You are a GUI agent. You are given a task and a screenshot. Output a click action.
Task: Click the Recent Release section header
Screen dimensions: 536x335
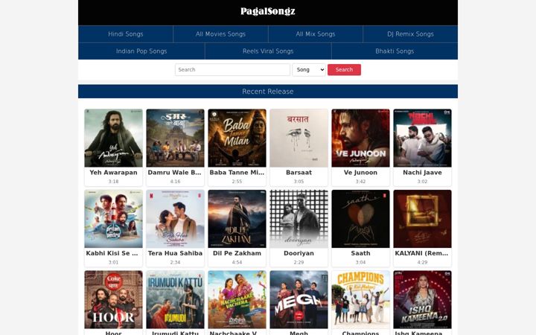(x=268, y=92)
